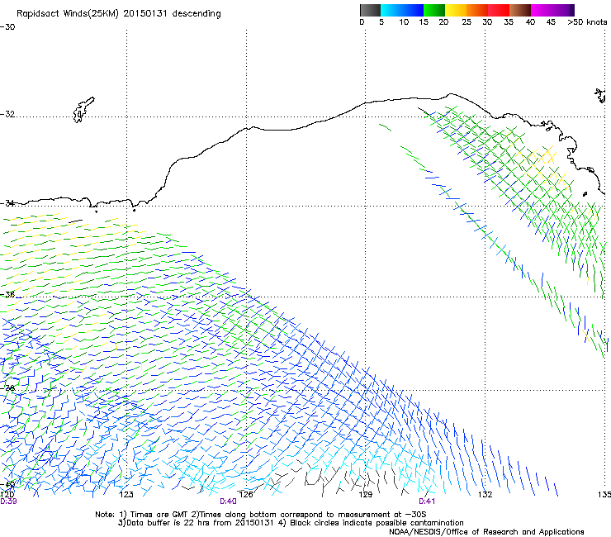Click the legend tick label '25'
This screenshot has height=537, width=611.
click(x=467, y=22)
